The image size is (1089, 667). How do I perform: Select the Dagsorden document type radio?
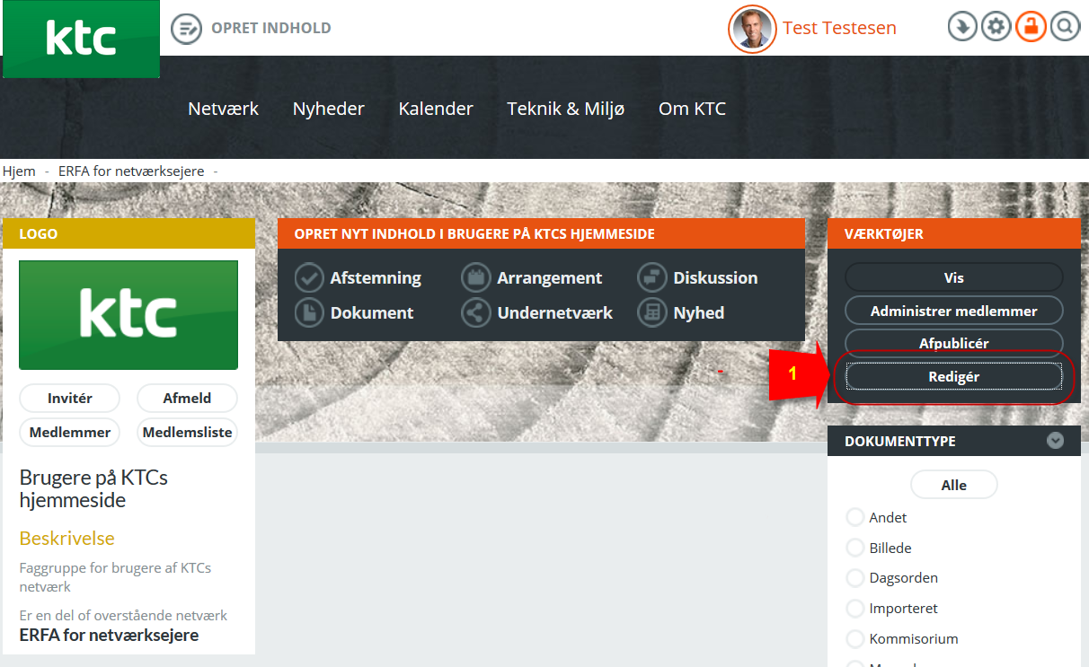[855, 578]
